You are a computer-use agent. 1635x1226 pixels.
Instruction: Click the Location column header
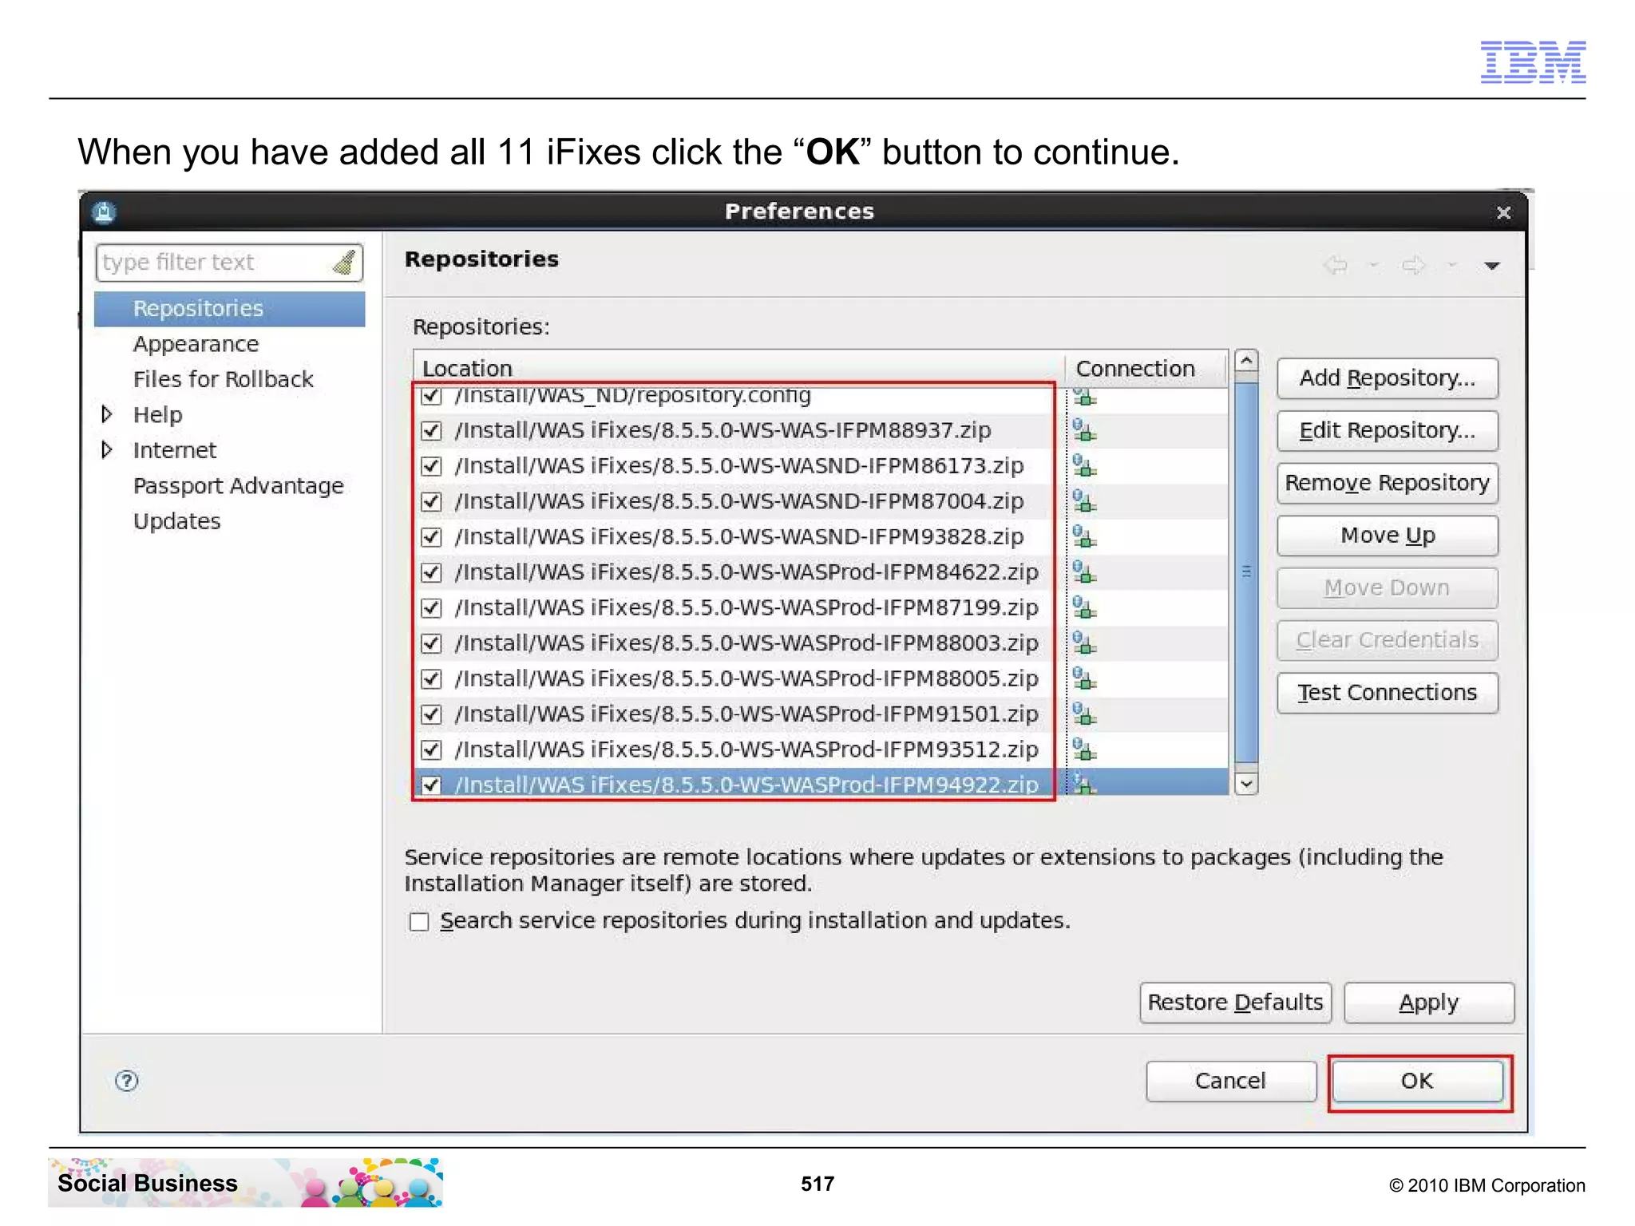tap(738, 368)
